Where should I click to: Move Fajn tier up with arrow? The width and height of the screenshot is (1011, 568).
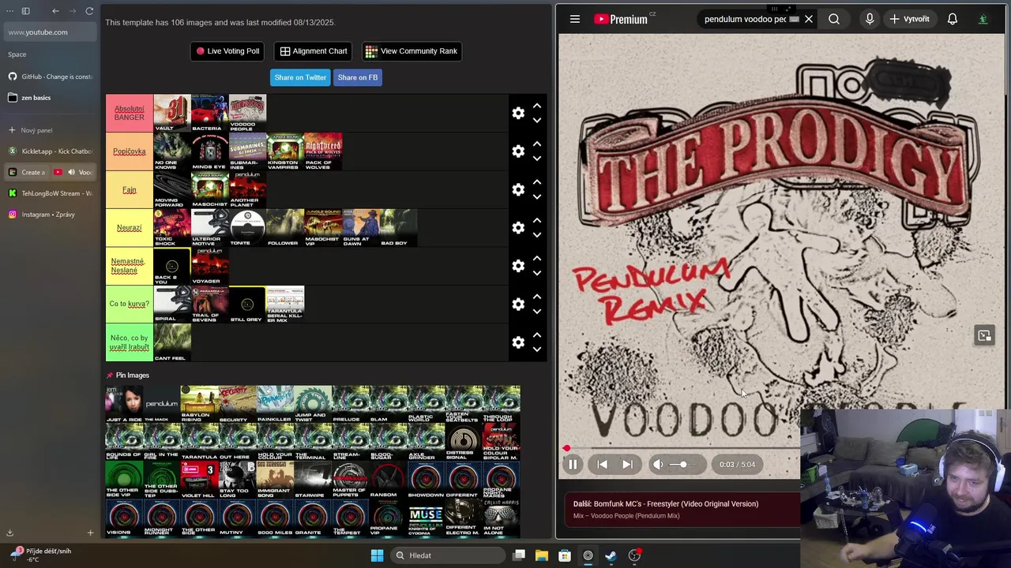[537, 182]
